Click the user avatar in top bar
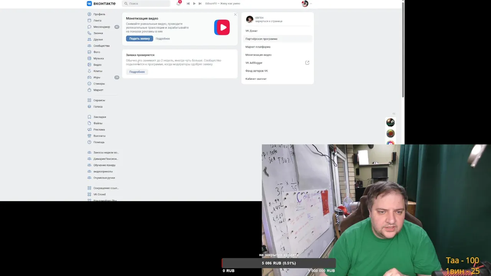The height and width of the screenshot is (276, 491). pyautogui.click(x=305, y=3)
